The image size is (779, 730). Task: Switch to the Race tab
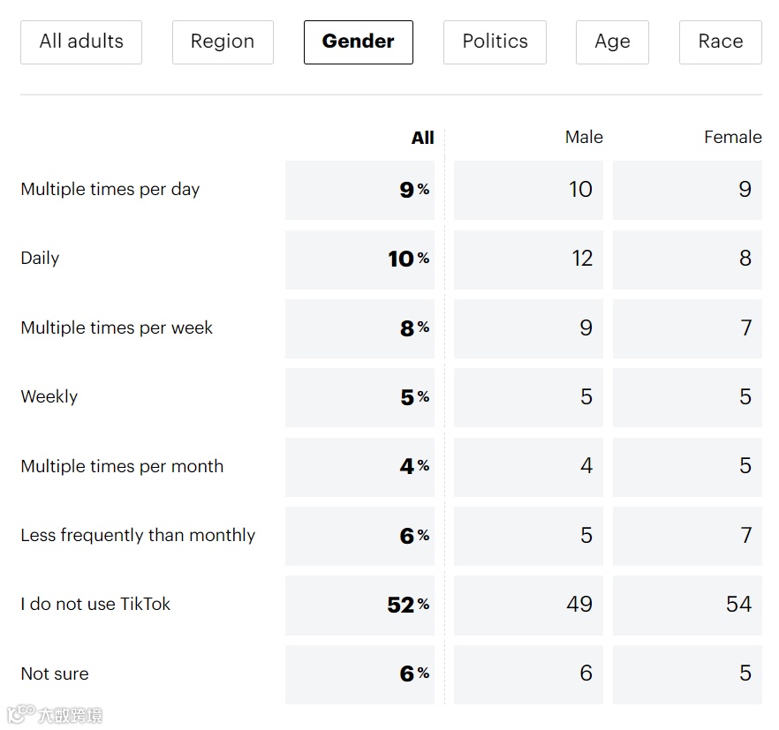720,41
